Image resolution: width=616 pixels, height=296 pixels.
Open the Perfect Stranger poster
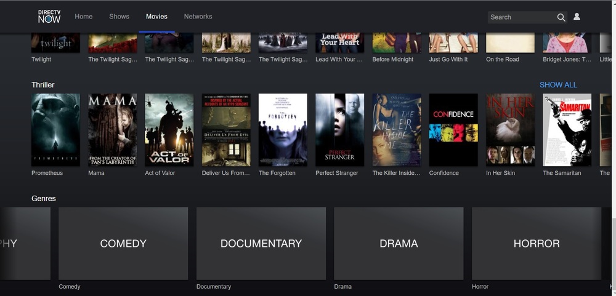340,130
